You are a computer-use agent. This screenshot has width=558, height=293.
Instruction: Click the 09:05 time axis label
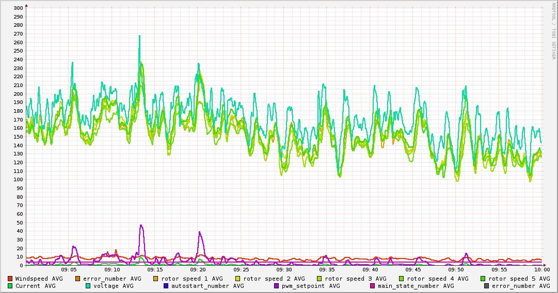click(69, 270)
